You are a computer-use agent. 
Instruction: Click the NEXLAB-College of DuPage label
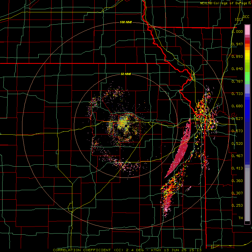(225, 3)
